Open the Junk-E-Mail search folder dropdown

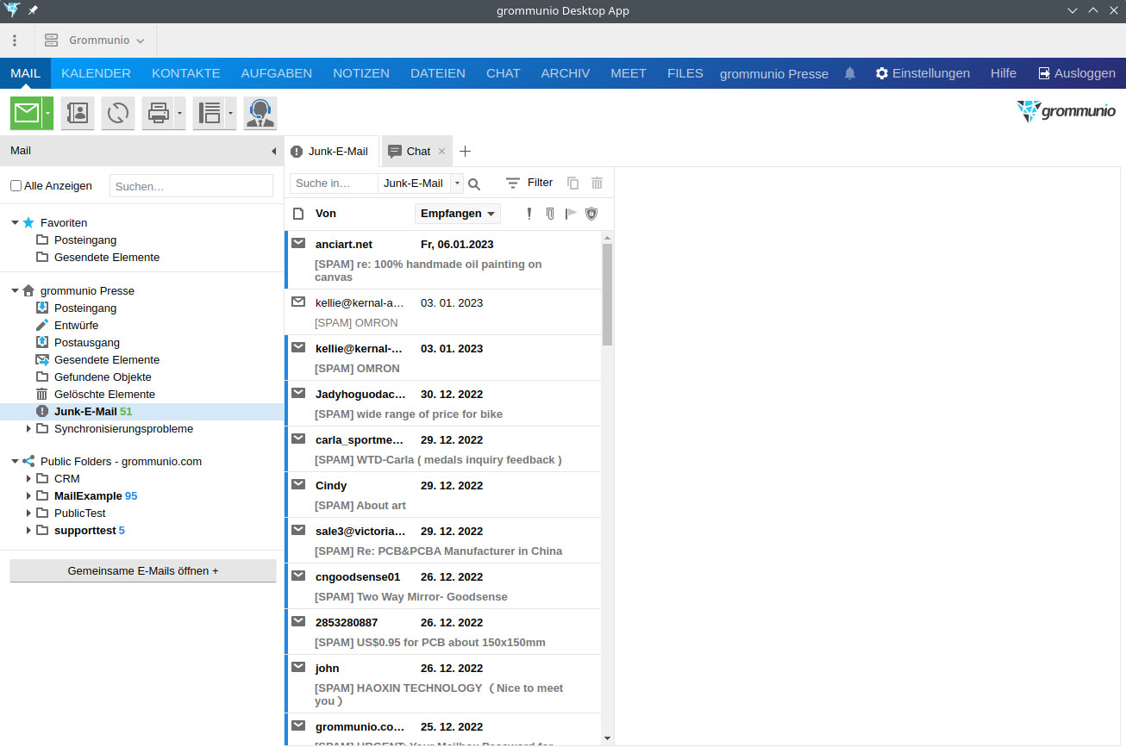pyautogui.click(x=458, y=183)
